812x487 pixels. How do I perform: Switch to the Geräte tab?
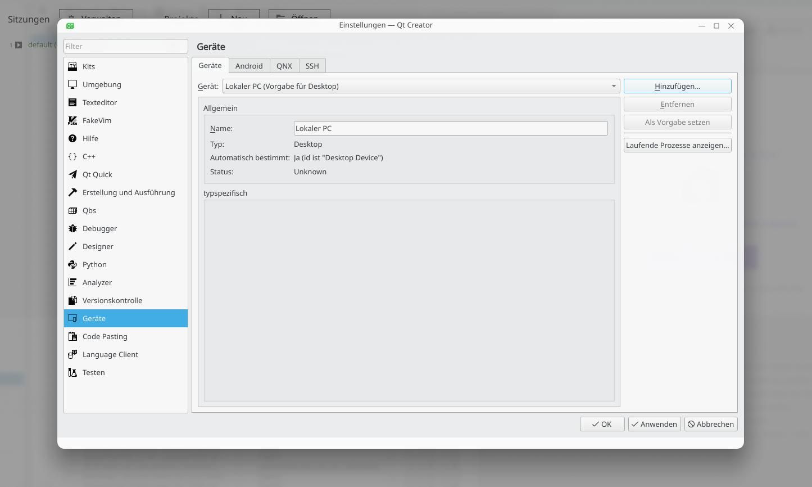click(210, 66)
